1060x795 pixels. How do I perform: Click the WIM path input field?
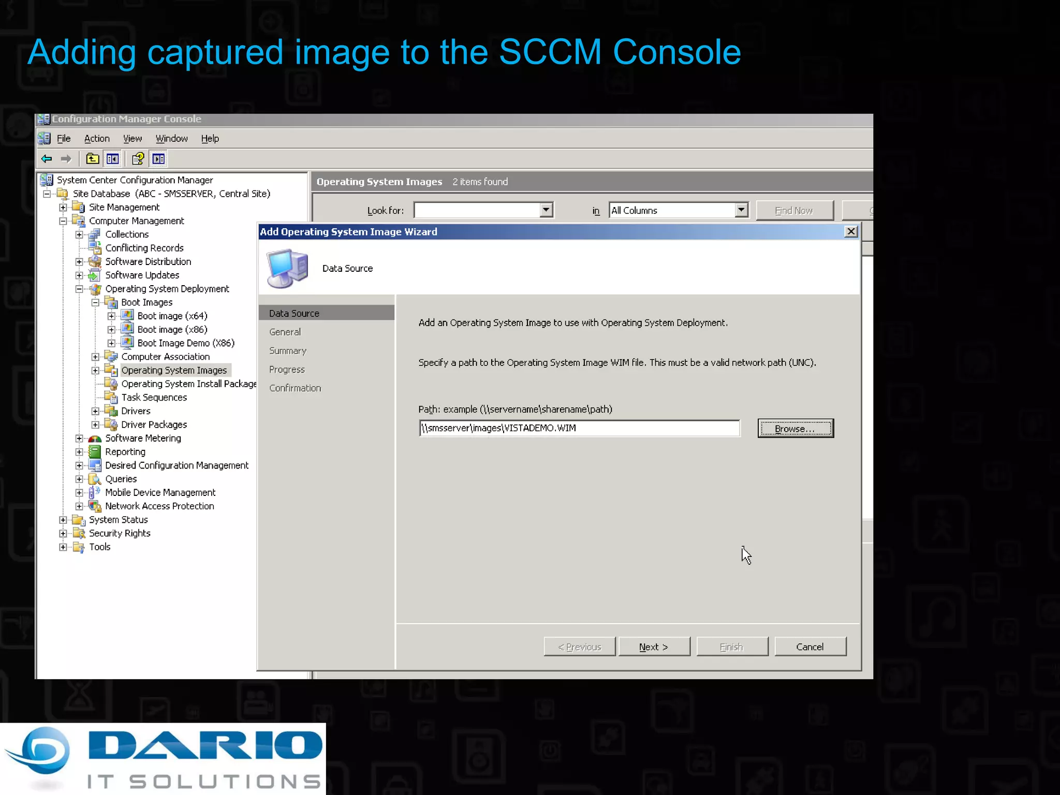[x=579, y=428]
